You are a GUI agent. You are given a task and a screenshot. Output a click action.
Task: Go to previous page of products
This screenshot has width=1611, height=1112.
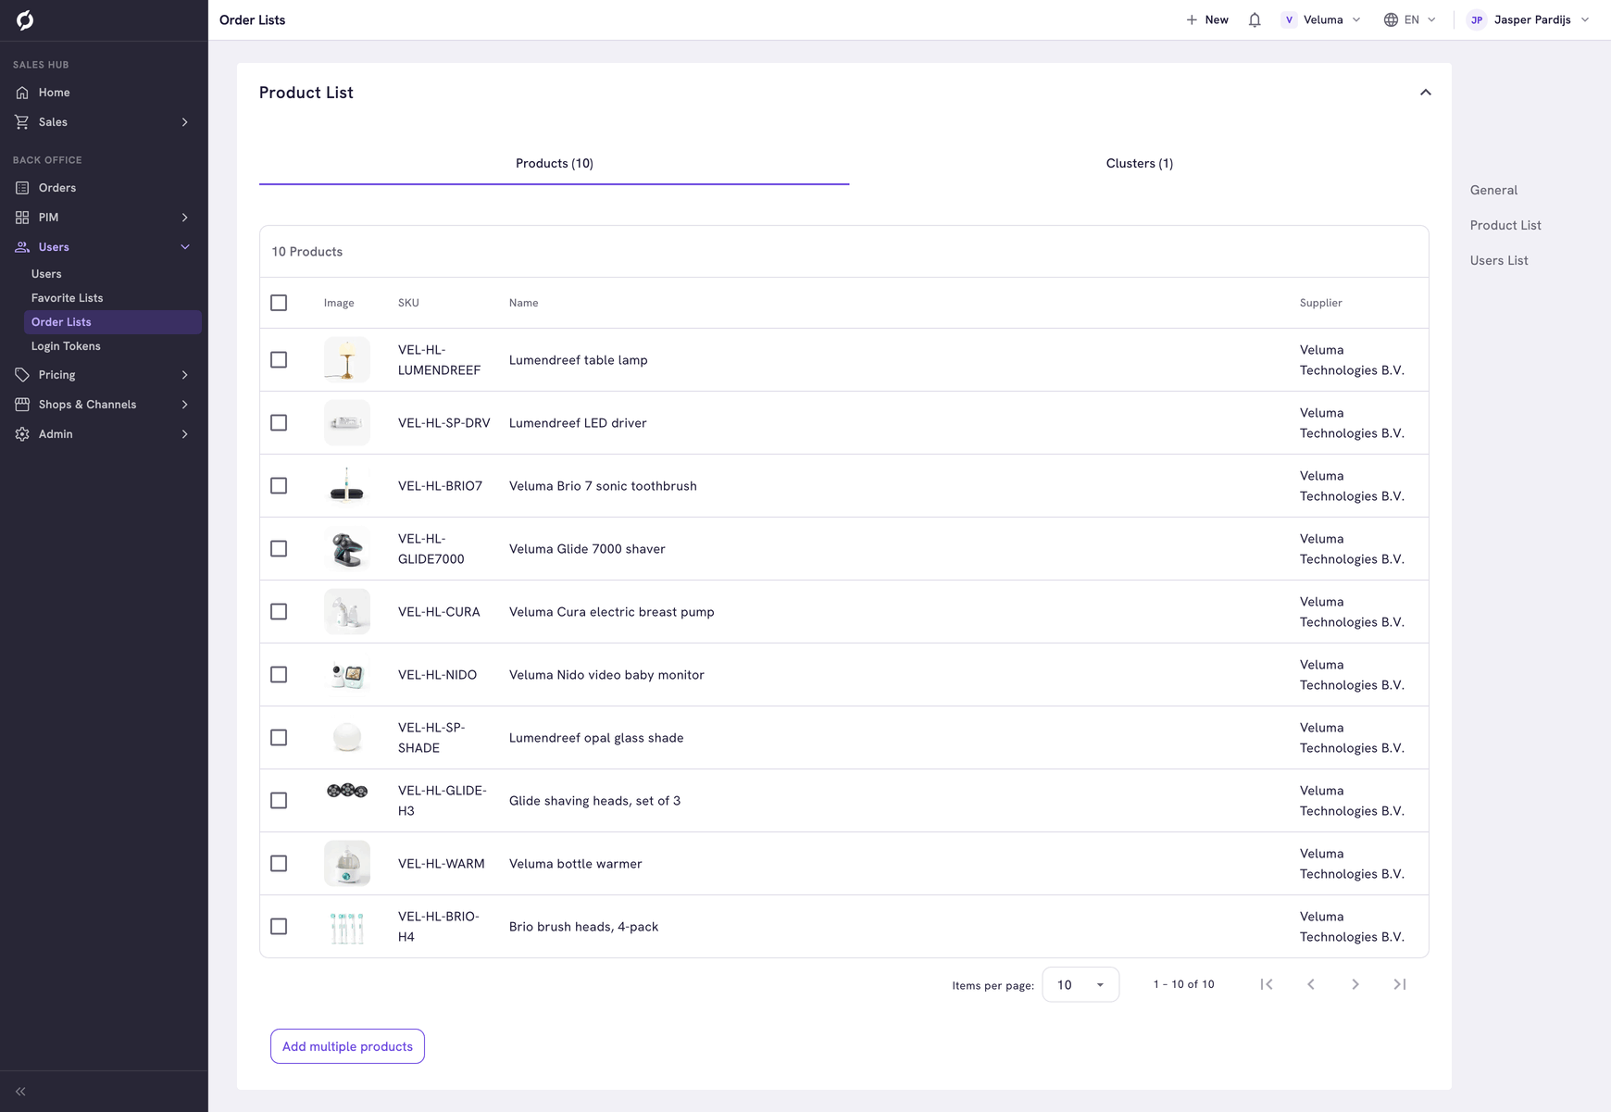tap(1311, 984)
